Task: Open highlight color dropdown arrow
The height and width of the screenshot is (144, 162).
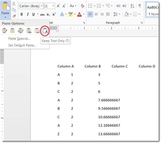Action: click(x=75, y=14)
